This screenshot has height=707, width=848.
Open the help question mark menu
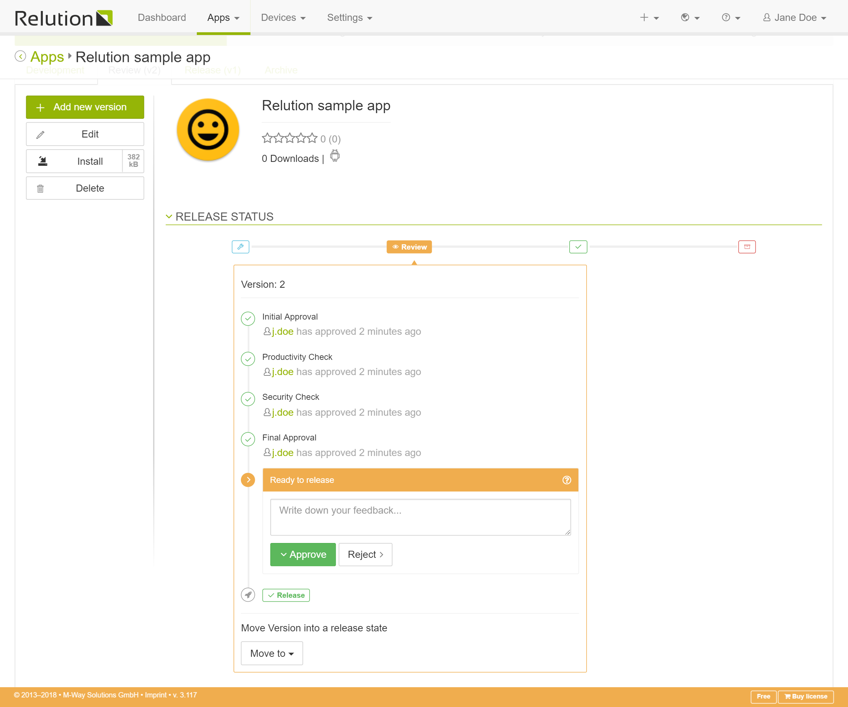point(731,18)
